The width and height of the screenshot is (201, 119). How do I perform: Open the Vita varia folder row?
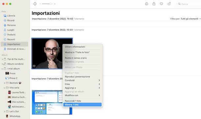pyautogui.click(x=14, y=88)
